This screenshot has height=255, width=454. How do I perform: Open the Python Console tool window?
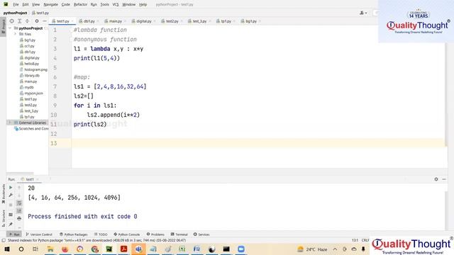tap(127, 234)
